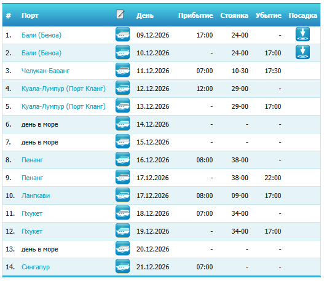
Task: Open the Пхукет link in row 12
Action: tap(32, 231)
